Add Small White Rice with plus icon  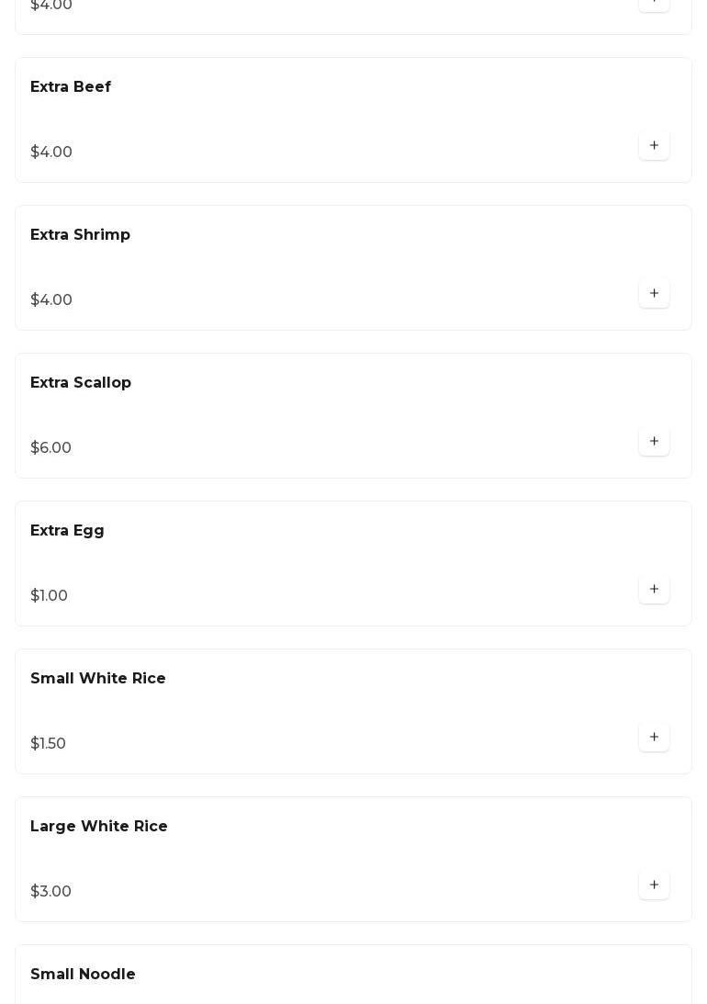coord(654,737)
